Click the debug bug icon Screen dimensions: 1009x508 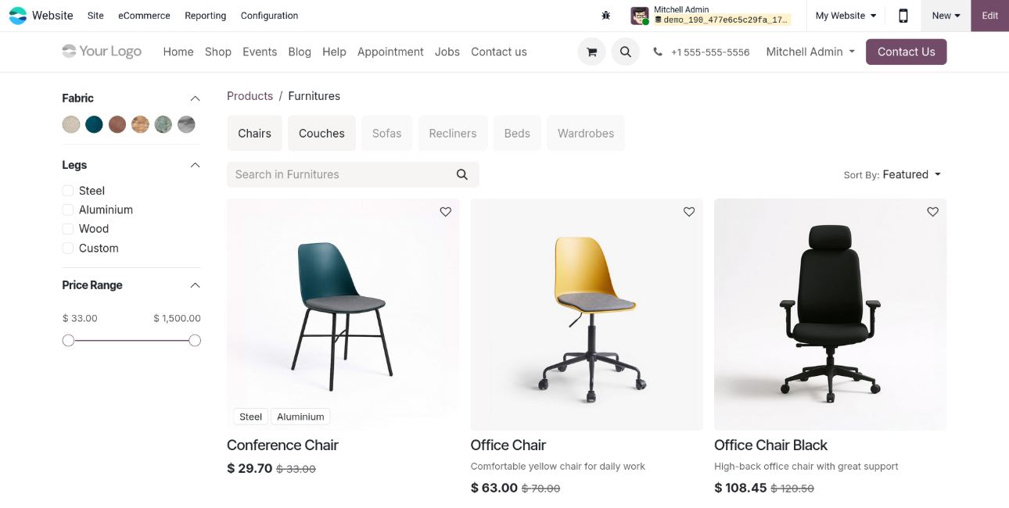point(605,16)
